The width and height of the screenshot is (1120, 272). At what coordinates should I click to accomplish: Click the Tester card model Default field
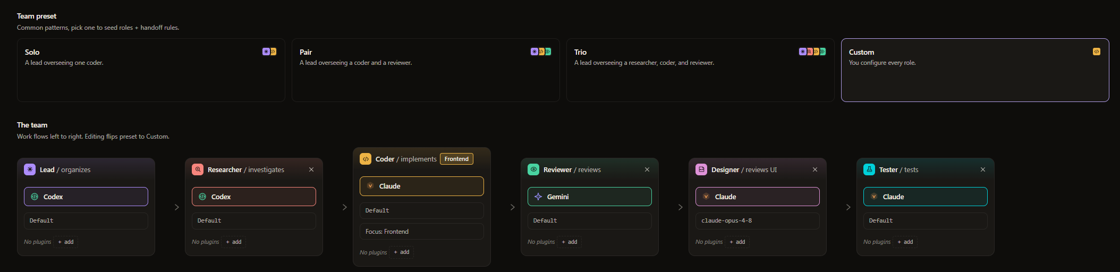click(926, 221)
